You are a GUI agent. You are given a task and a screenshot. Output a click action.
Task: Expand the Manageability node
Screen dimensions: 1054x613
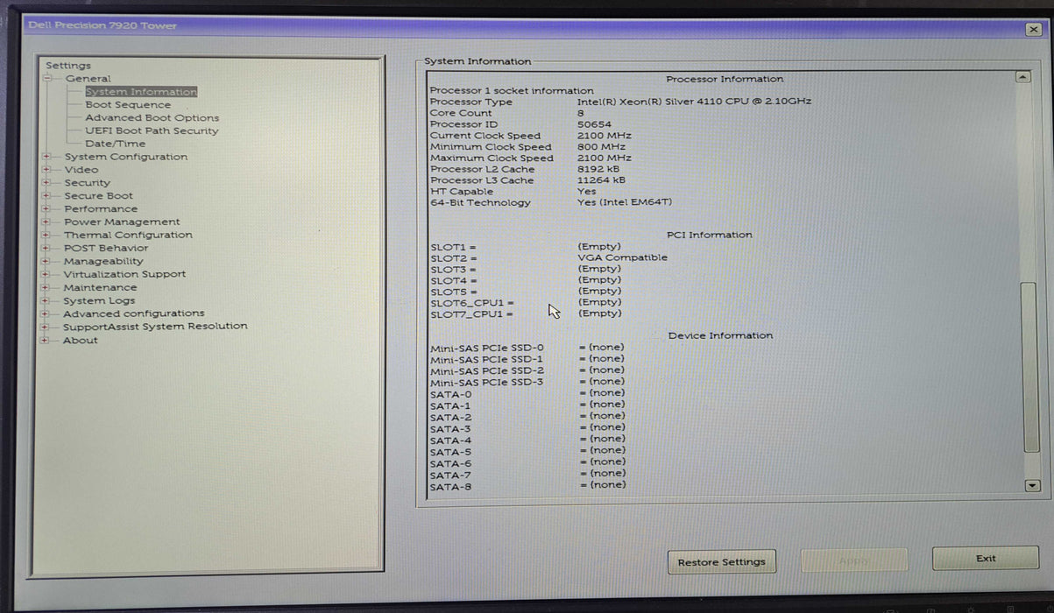(46, 262)
